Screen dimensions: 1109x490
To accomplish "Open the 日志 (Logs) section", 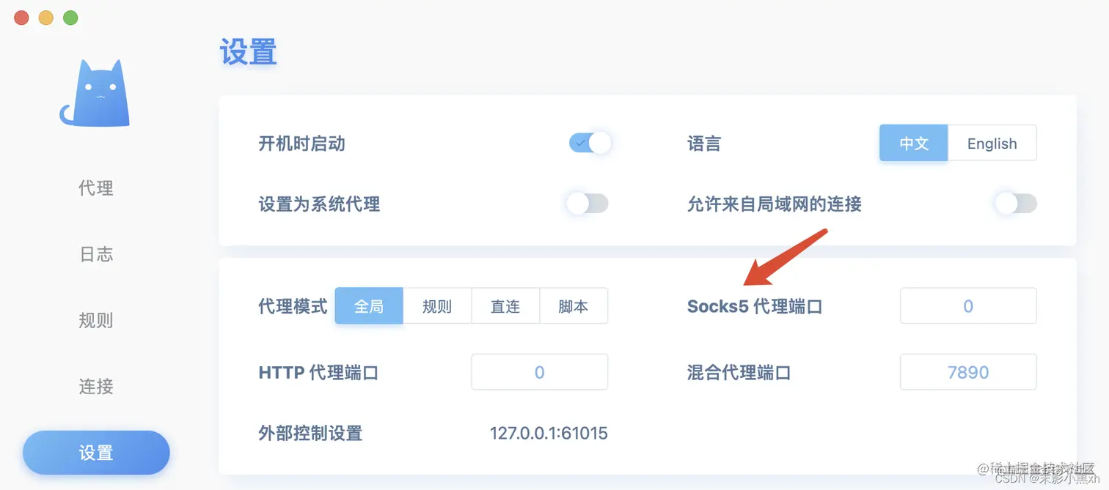I will coord(95,254).
